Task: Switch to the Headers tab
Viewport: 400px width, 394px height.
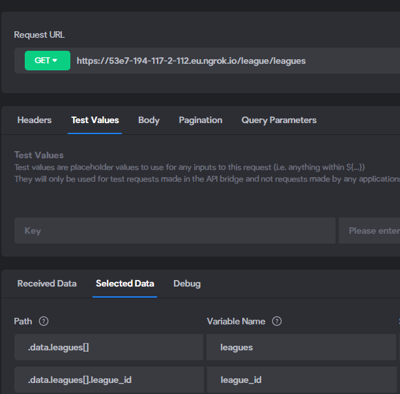Action: pyautogui.click(x=35, y=120)
